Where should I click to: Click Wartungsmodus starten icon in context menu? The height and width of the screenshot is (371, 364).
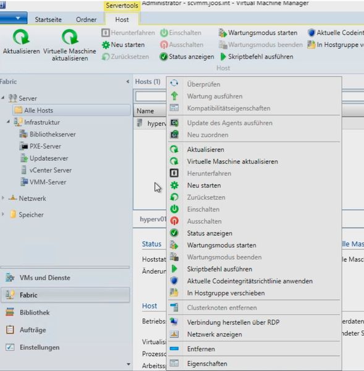pyautogui.click(x=174, y=245)
